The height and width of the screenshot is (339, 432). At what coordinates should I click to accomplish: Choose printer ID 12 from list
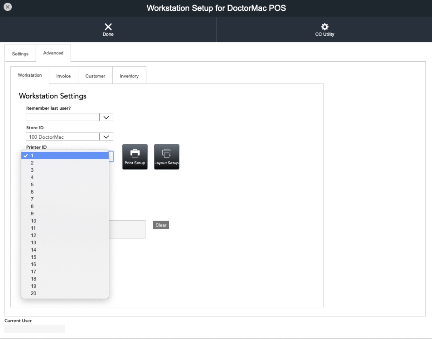click(65, 235)
